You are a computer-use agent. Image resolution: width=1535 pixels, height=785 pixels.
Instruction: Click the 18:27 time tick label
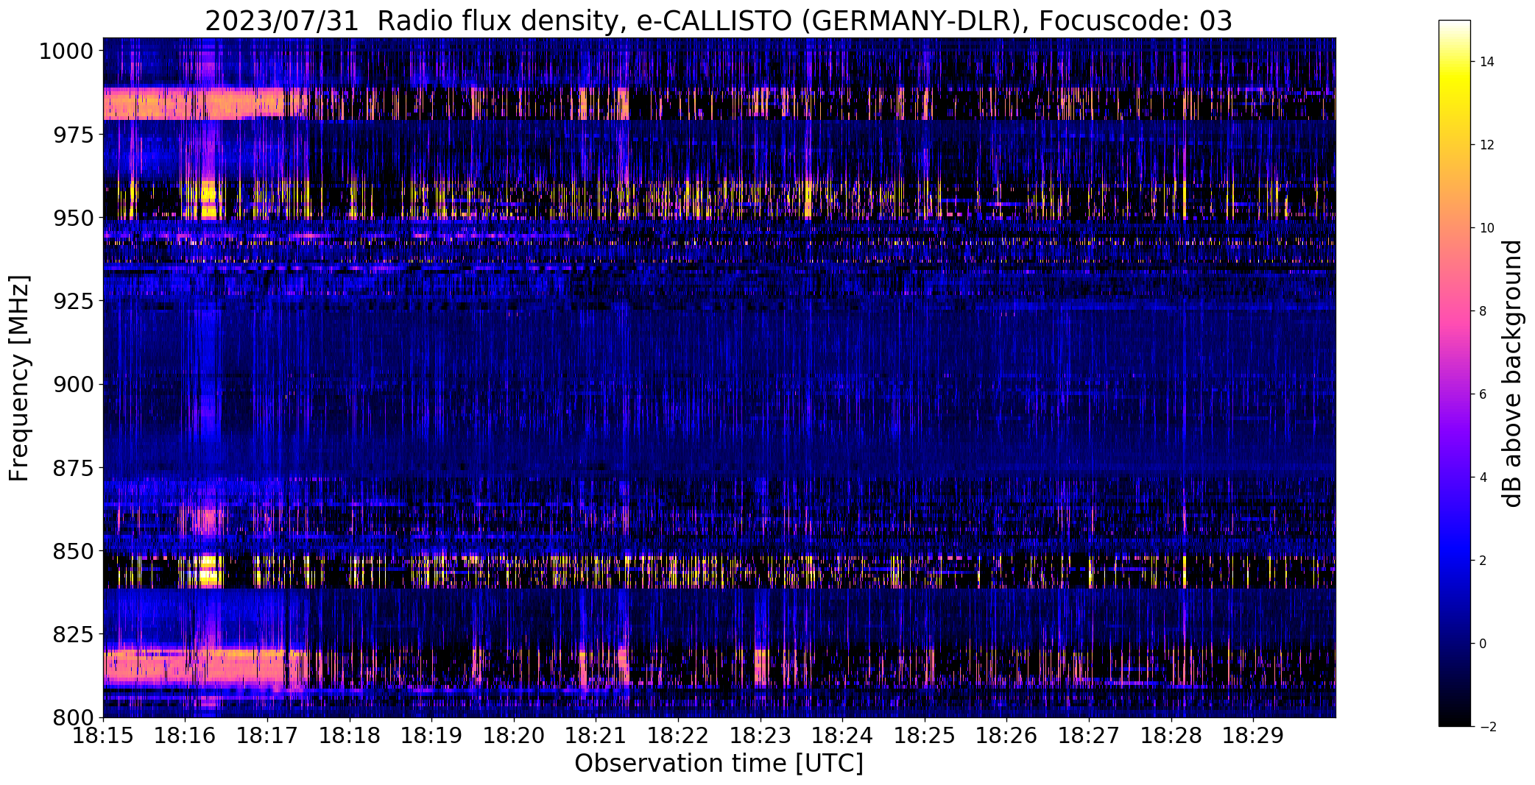(1089, 736)
